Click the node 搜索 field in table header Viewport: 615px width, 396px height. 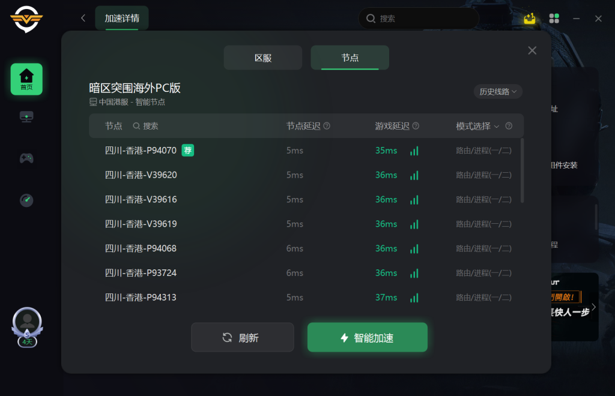[146, 126]
